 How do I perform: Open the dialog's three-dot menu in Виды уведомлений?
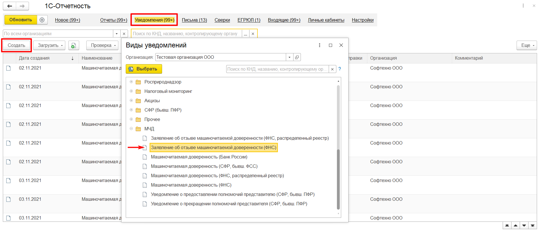coord(320,45)
